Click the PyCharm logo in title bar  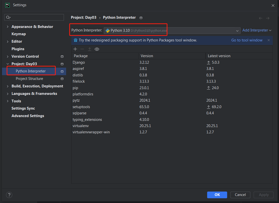point(7,5)
